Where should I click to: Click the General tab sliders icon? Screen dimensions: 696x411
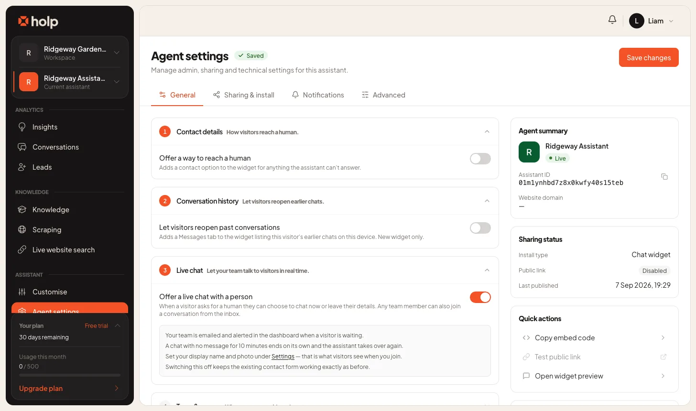click(x=163, y=95)
